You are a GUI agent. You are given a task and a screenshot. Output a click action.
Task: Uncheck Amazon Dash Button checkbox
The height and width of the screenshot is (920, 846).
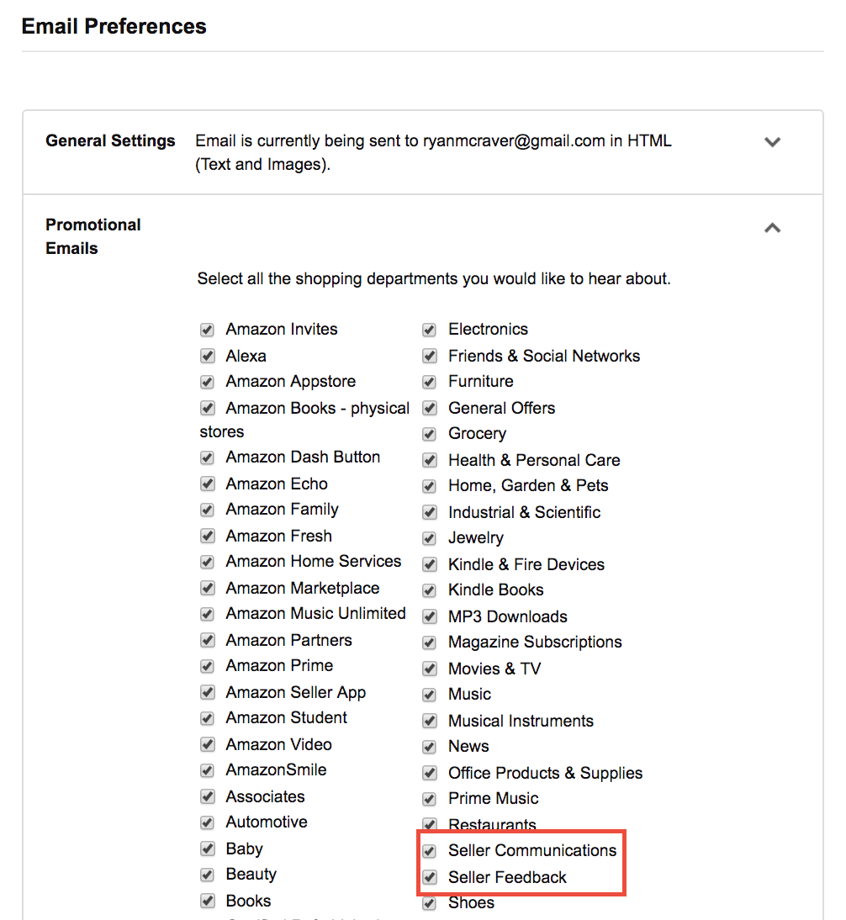[207, 457]
